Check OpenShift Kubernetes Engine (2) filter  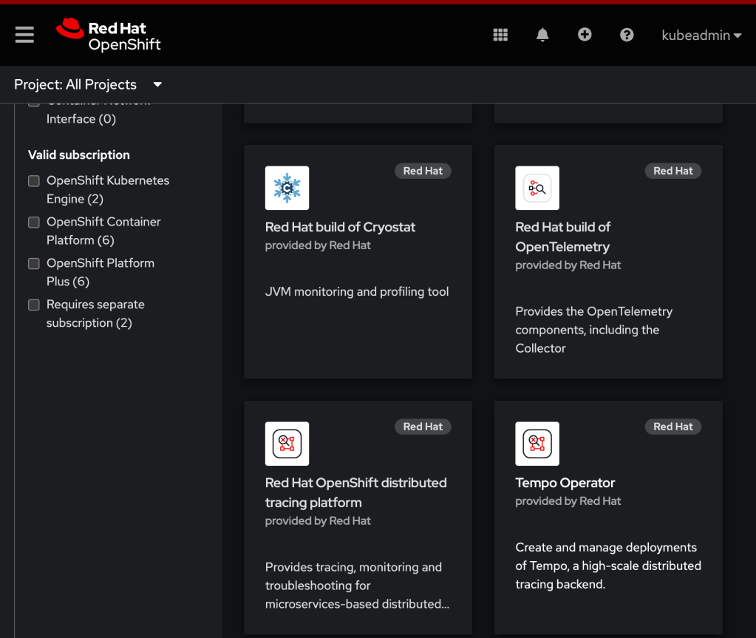click(34, 181)
